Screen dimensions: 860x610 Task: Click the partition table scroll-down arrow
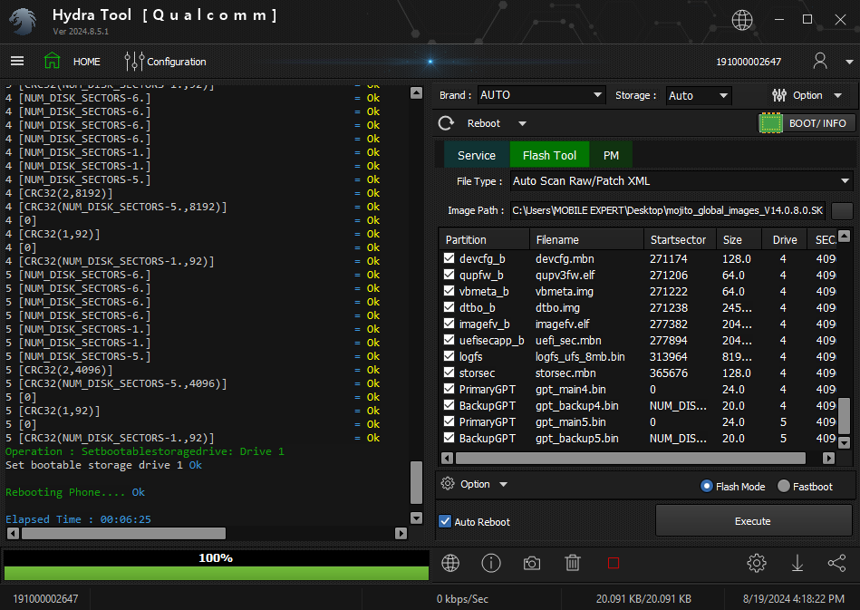tap(845, 442)
